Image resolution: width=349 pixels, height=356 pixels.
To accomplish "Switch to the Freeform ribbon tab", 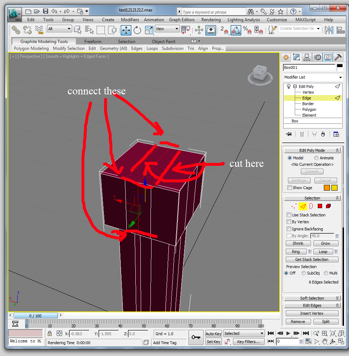I will [93, 42].
